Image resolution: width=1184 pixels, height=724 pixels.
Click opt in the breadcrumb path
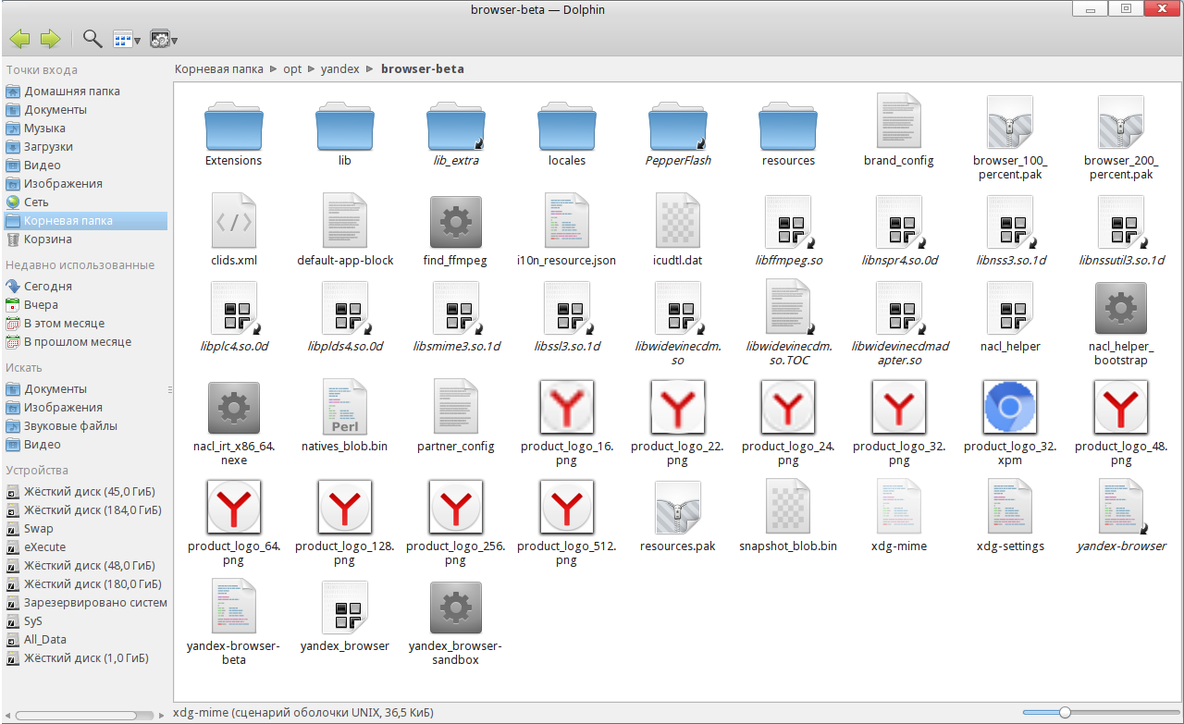tap(293, 68)
